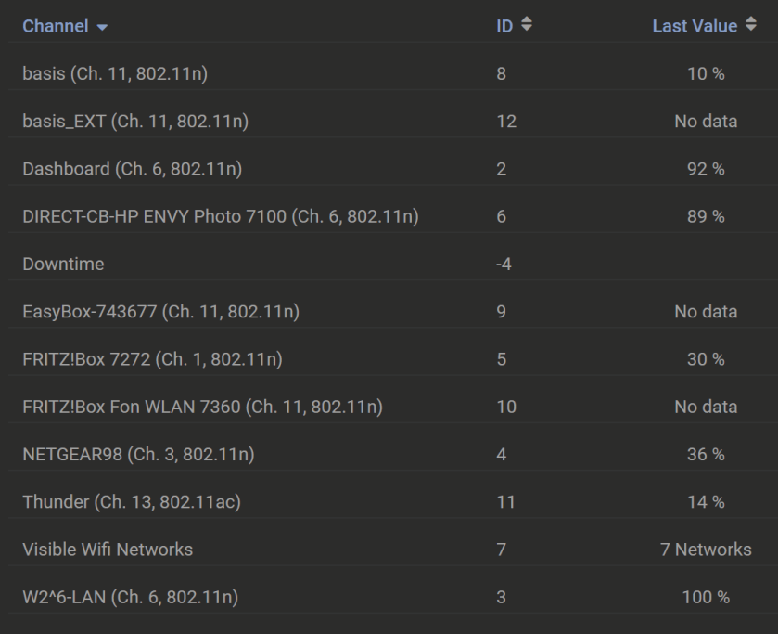Select the EasyBox-743677 channel row
This screenshot has width=778, height=634.
tap(160, 311)
